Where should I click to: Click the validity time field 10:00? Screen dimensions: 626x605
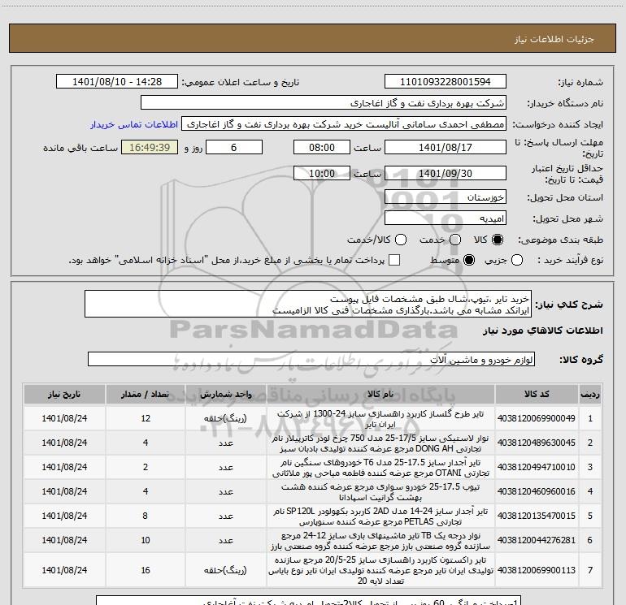click(322, 173)
